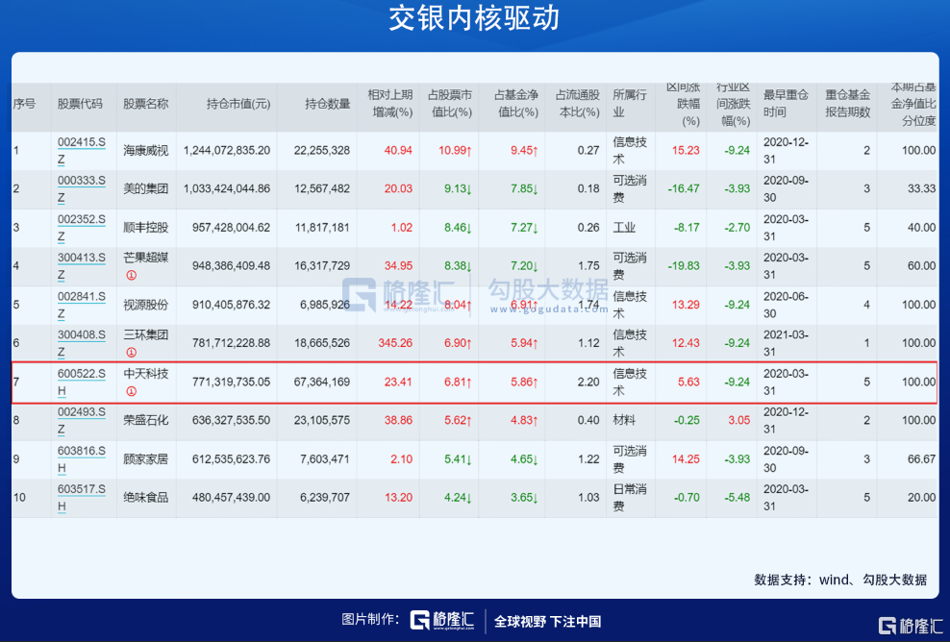This screenshot has height=642, width=950.
Task: Click the 9.13↓ stock value ratio
Action: [458, 189]
